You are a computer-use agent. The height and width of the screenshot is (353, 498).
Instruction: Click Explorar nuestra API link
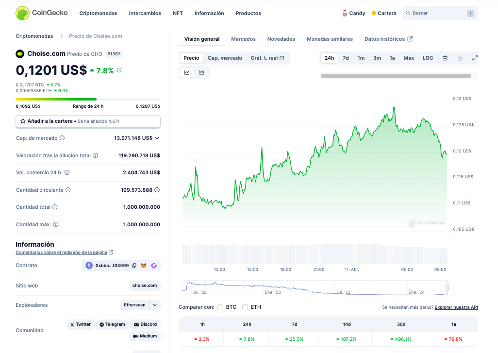point(456,307)
